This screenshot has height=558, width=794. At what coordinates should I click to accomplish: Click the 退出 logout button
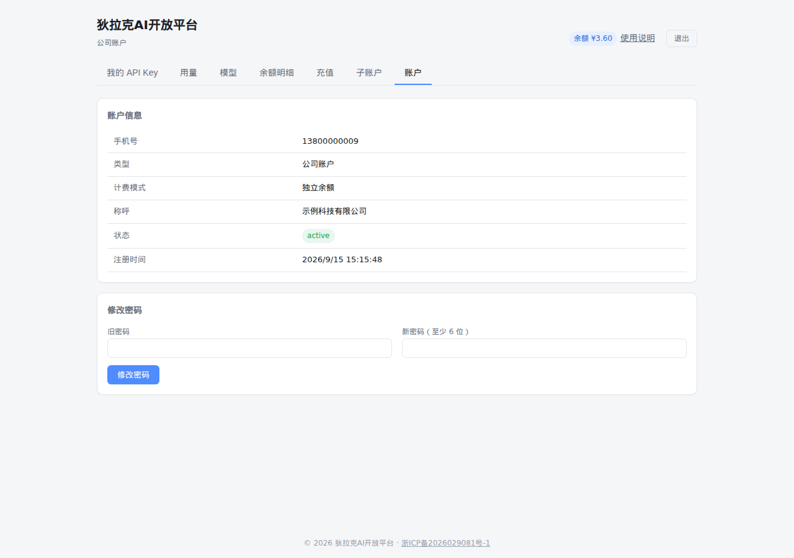[682, 38]
